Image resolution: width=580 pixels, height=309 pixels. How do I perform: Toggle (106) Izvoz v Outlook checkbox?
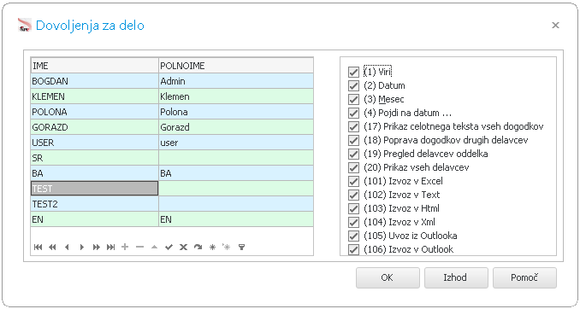(353, 249)
